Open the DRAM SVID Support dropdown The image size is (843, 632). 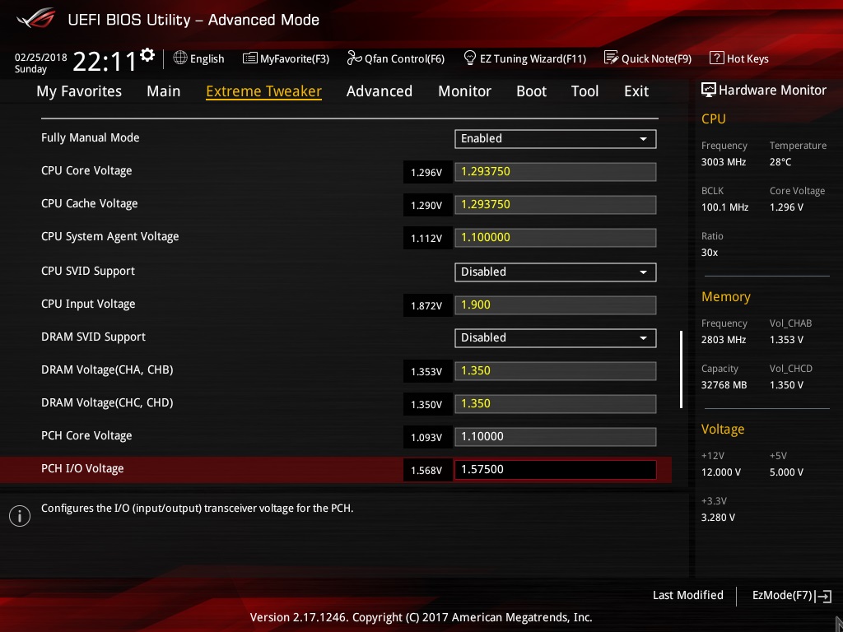click(555, 338)
